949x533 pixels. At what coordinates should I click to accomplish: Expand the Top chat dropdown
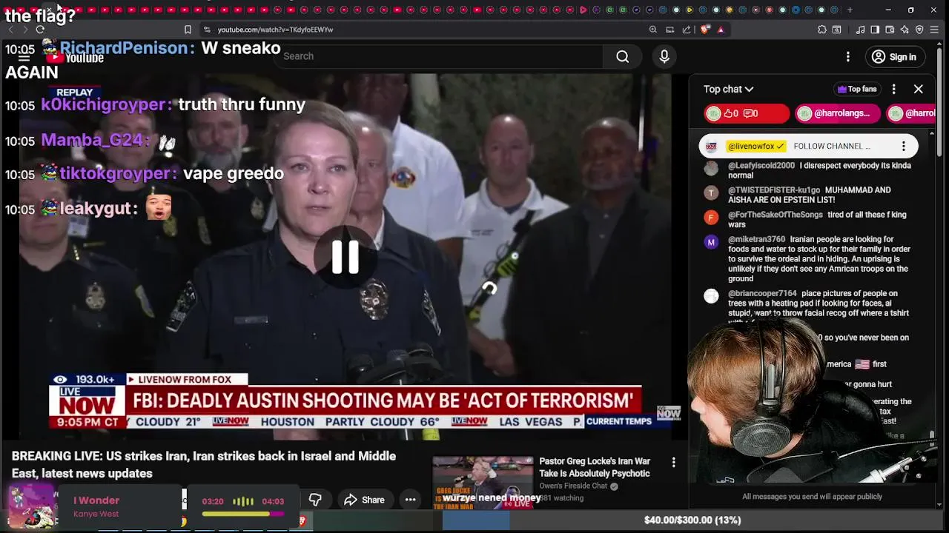[729, 89]
